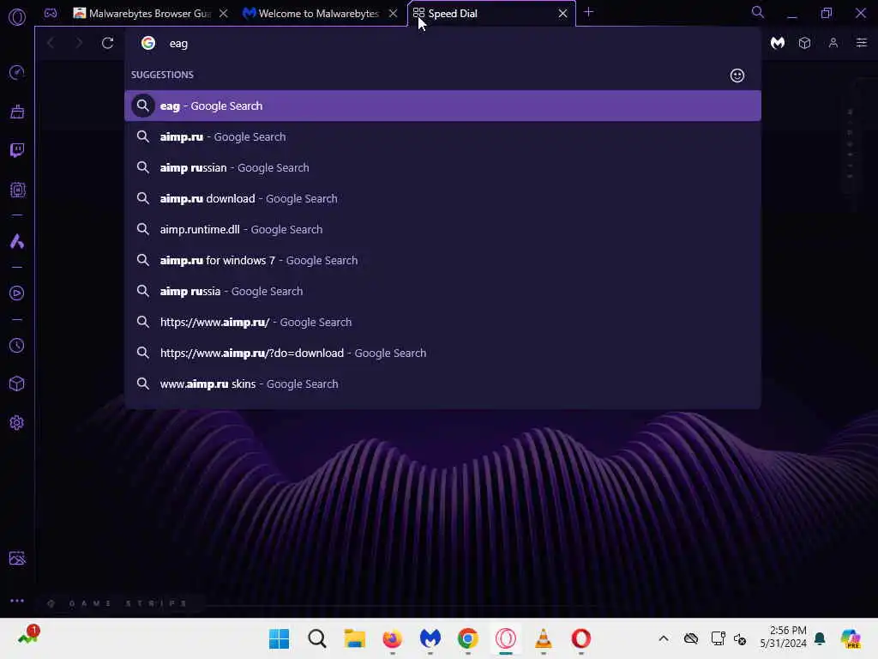Click the Google search engine icon in address bar
This screenshot has width=878, height=659.
point(147,43)
